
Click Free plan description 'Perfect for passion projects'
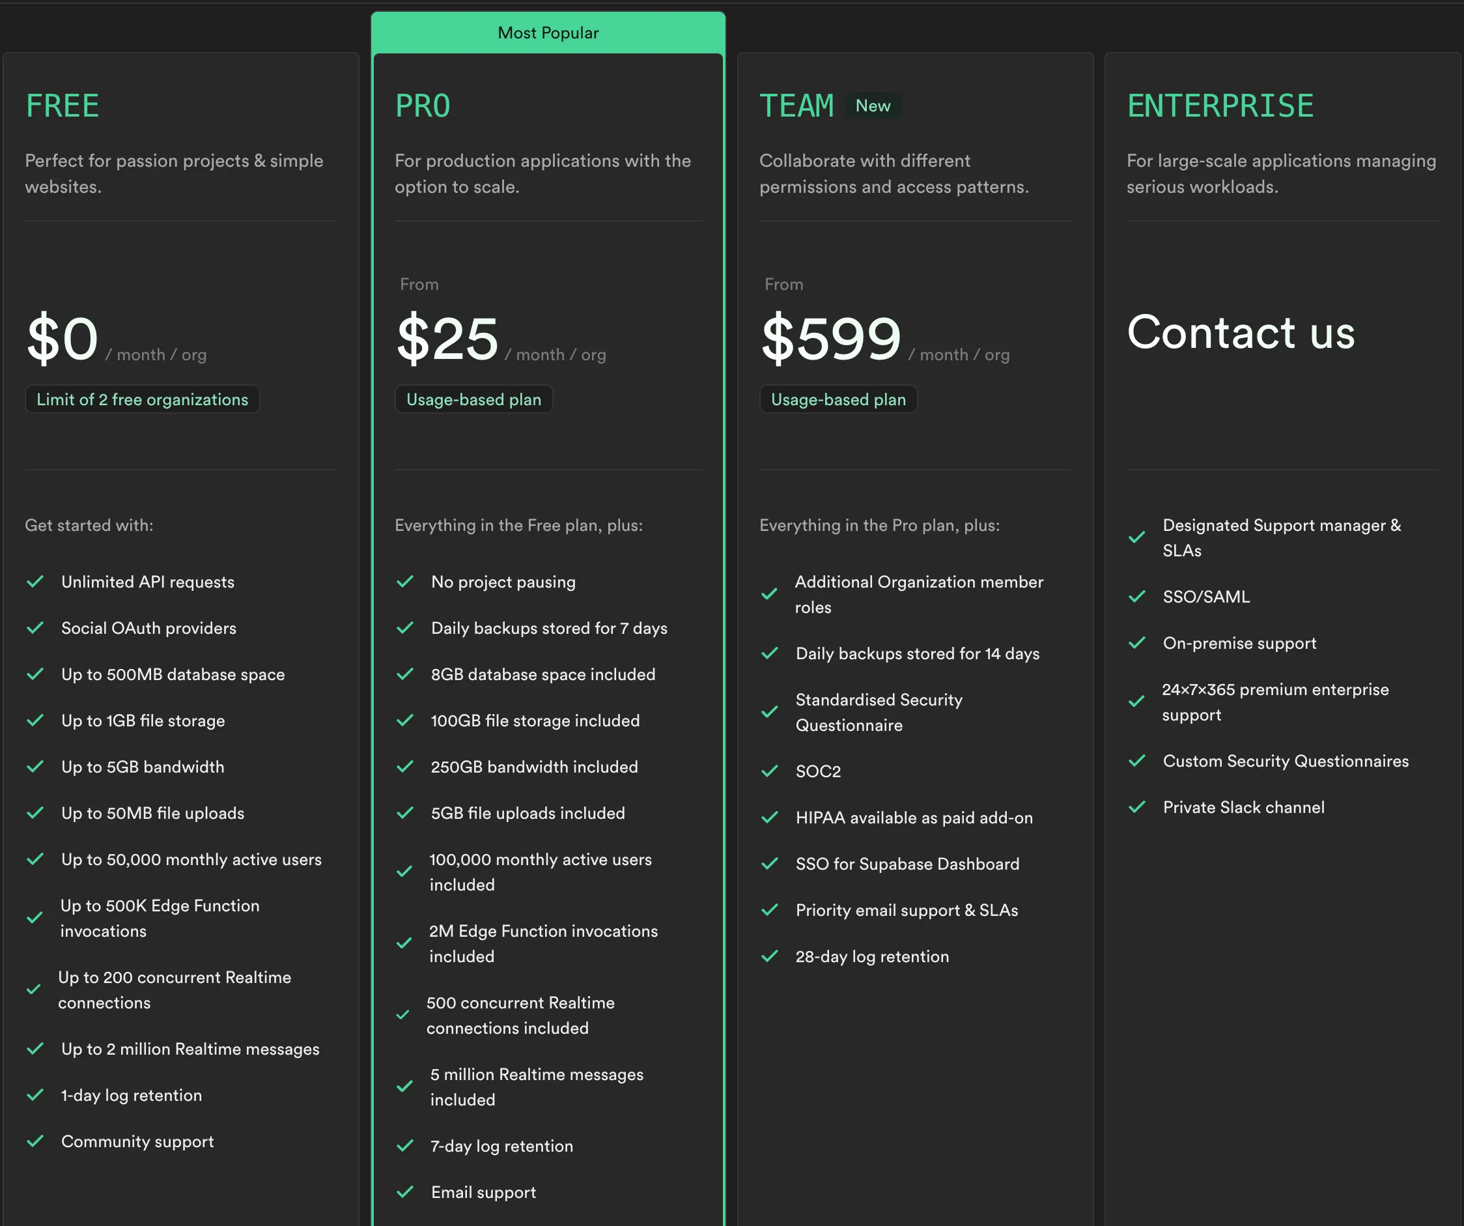pyautogui.click(x=175, y=174)
